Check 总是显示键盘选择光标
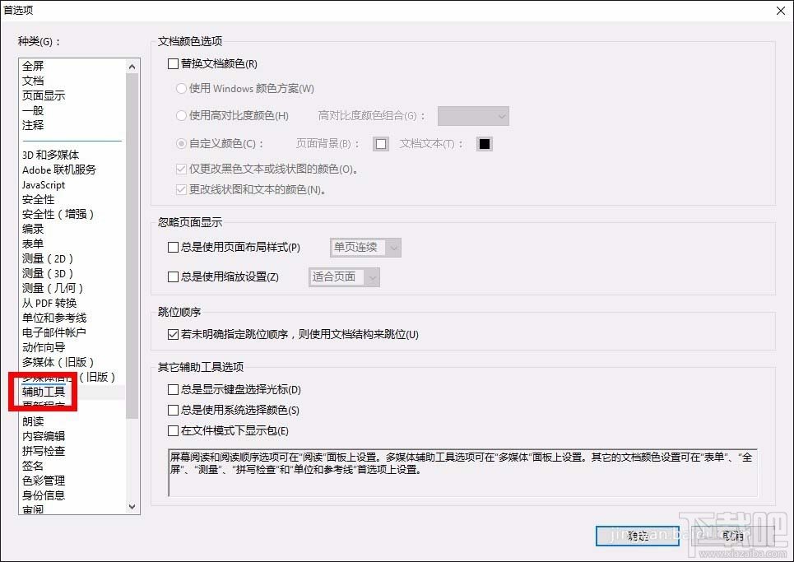The image size is (794, 562). [172, 389]
